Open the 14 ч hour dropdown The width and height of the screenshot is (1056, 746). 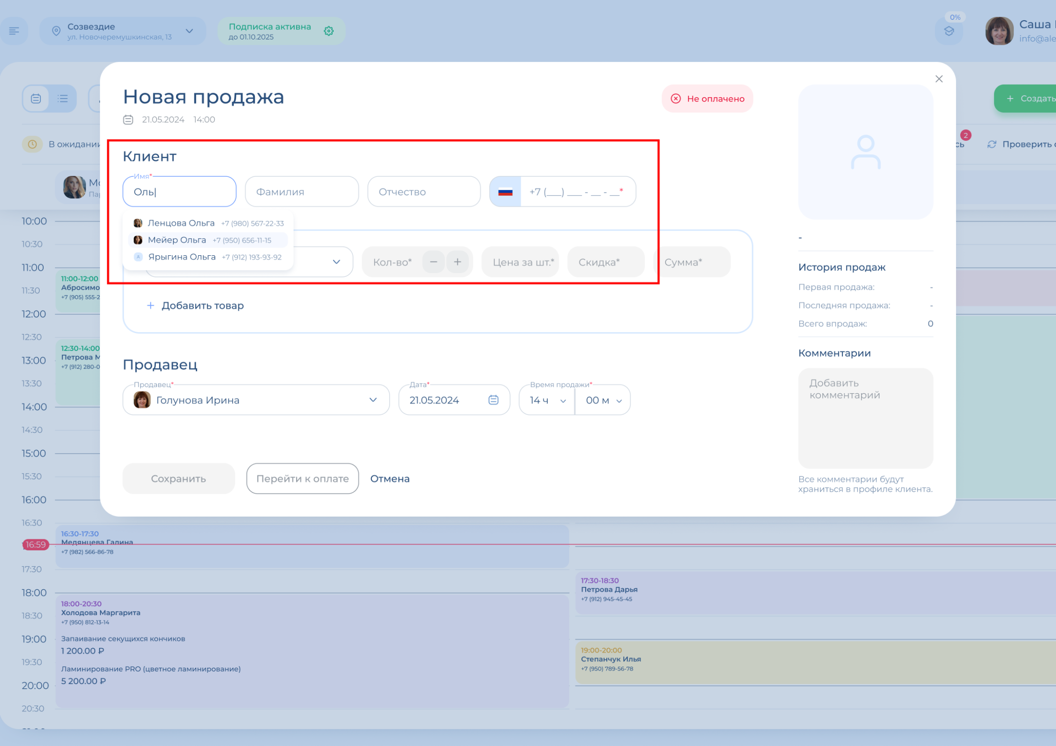[x=547, y=400]
